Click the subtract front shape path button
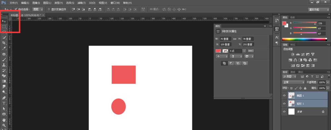 click(x=231, y=63)
